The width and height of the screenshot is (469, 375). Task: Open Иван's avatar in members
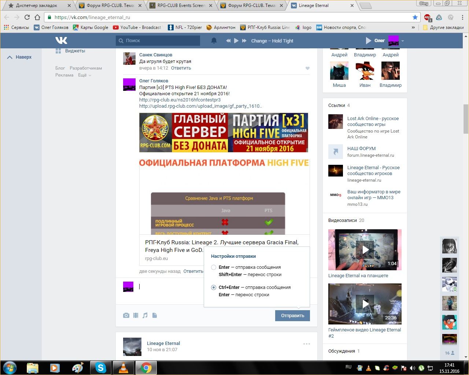pyautogui.click(x=365, y=71)
